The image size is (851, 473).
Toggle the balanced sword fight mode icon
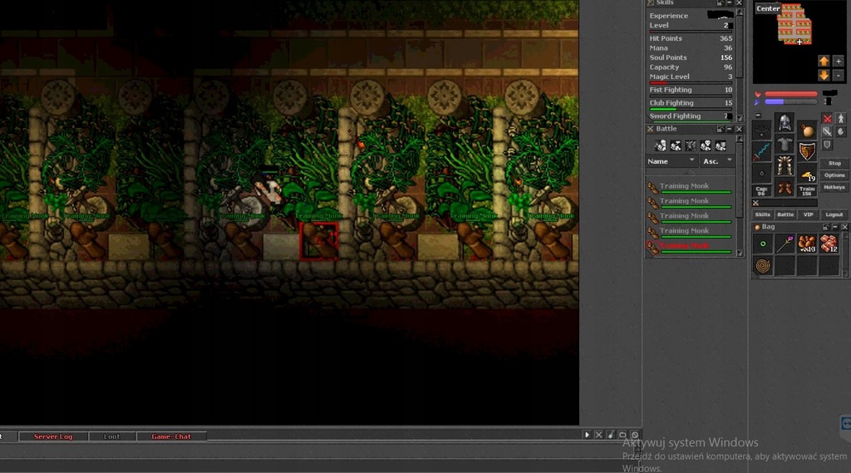(x=827, y=131)
